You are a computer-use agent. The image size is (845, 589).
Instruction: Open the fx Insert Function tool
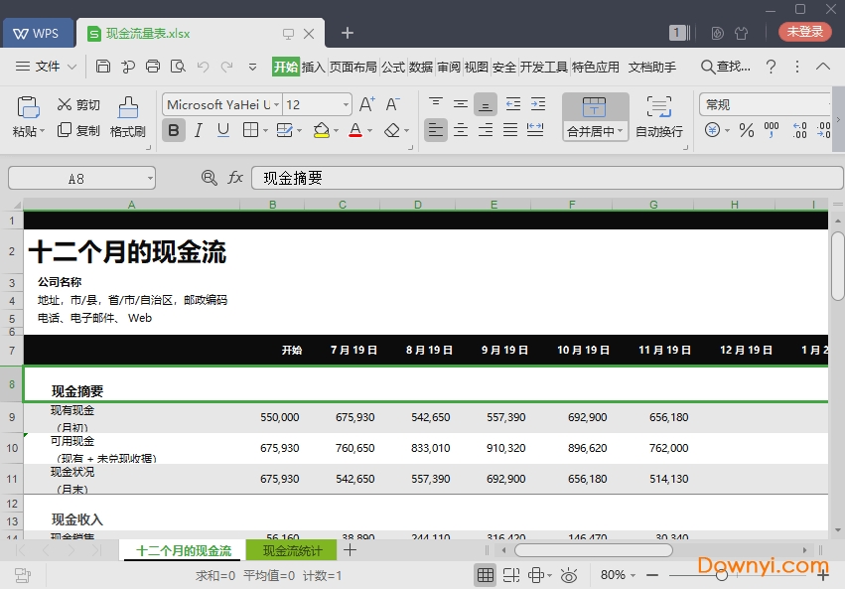point(235,177)
